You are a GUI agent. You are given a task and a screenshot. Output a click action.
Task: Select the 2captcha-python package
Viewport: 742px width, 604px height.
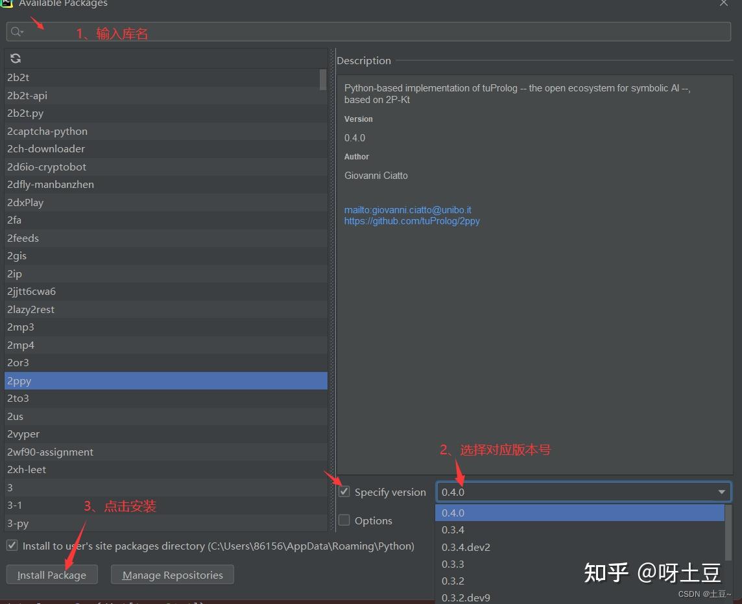pos(47,131)
